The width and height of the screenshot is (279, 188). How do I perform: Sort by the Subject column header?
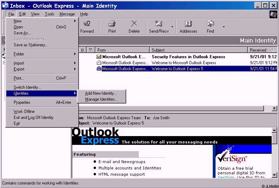[x=199, y=50]
